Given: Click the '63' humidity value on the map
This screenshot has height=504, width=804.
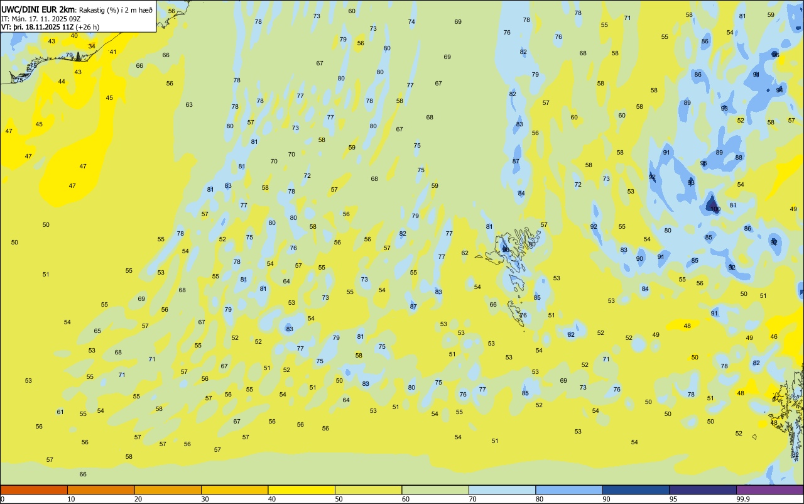Looking at the screenshot, I should click(x=189, y=104).
